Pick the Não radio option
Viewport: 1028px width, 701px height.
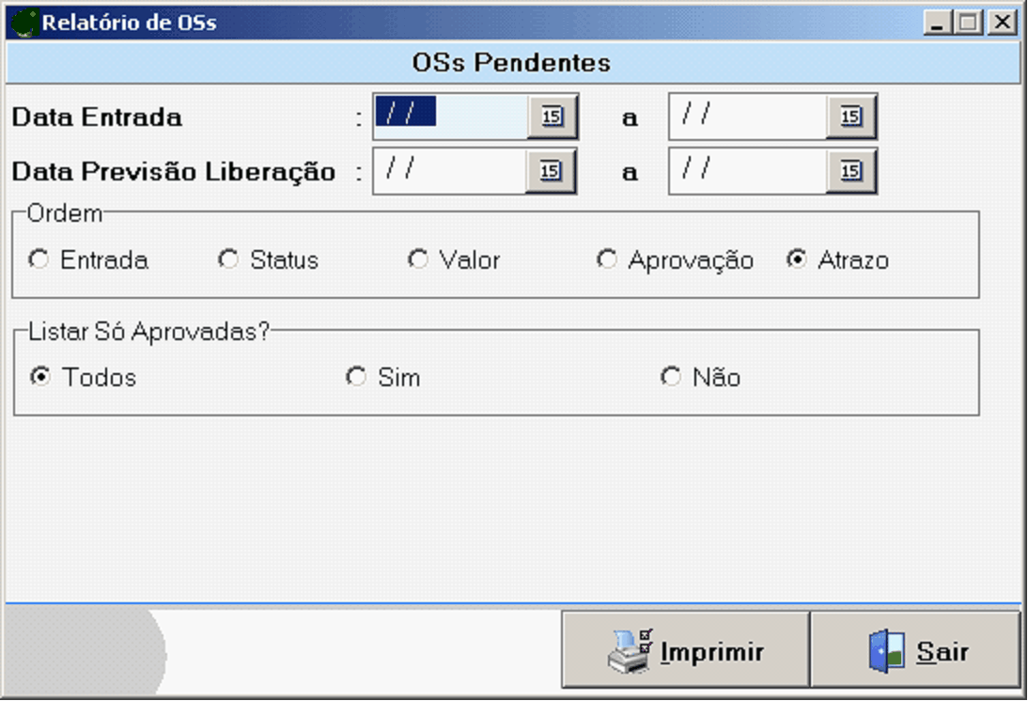click(x=671, y=377)
